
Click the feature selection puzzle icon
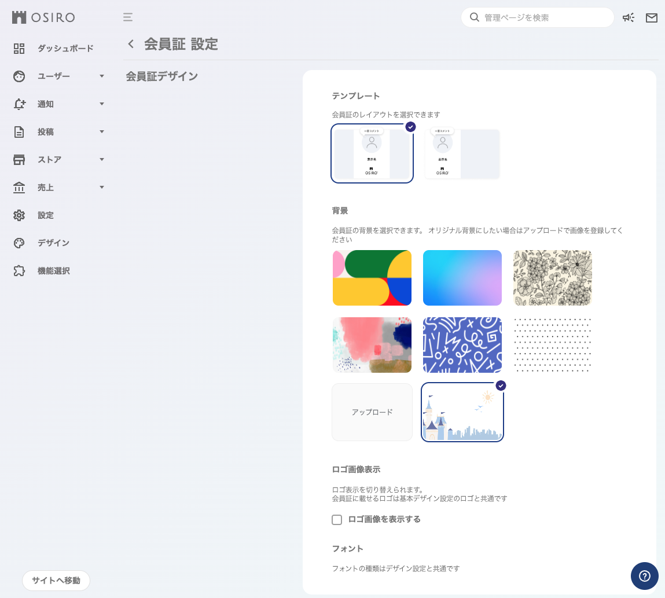coord(19,271)
